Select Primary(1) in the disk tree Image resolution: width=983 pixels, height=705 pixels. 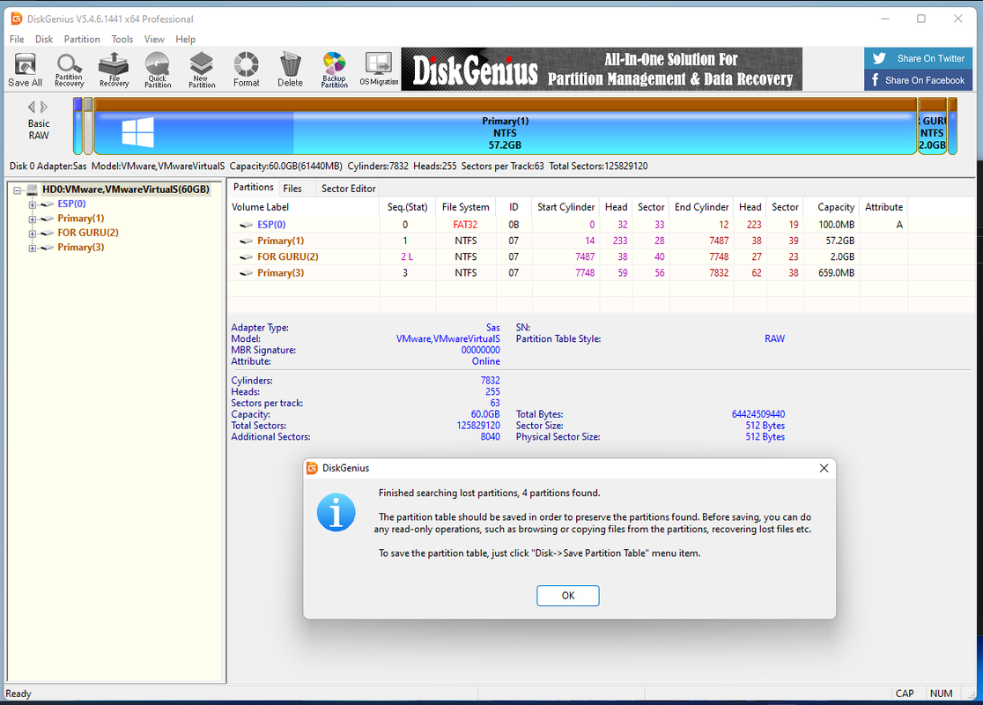click(81, 219)
